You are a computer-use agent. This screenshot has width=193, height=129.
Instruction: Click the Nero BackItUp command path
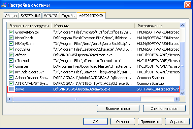coord(92,44)
